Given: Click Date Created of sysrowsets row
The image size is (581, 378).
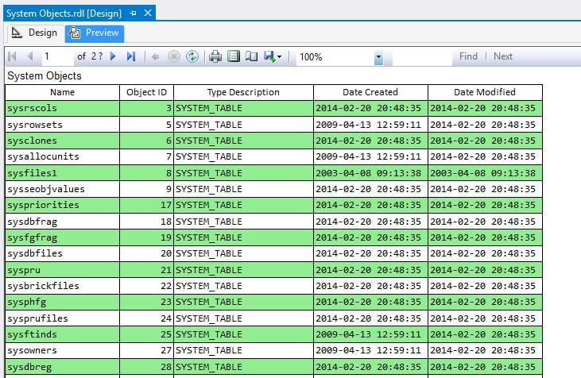Looking at the screenshot, I should 370,125.
